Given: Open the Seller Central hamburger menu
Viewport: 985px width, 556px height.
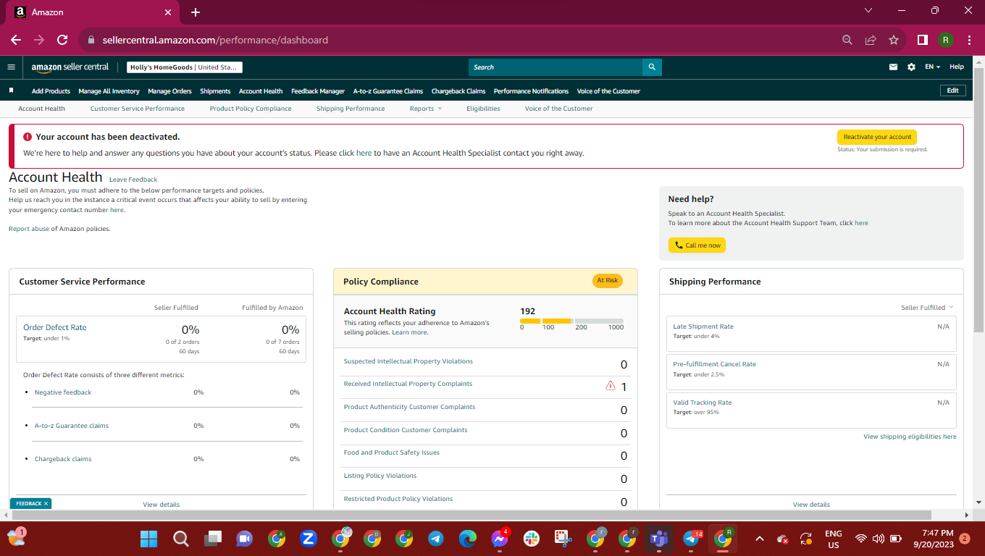Looking at the screenshot, I should pos(11,67).
